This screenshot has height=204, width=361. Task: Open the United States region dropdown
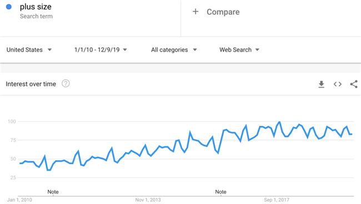(x=29, y=50)
